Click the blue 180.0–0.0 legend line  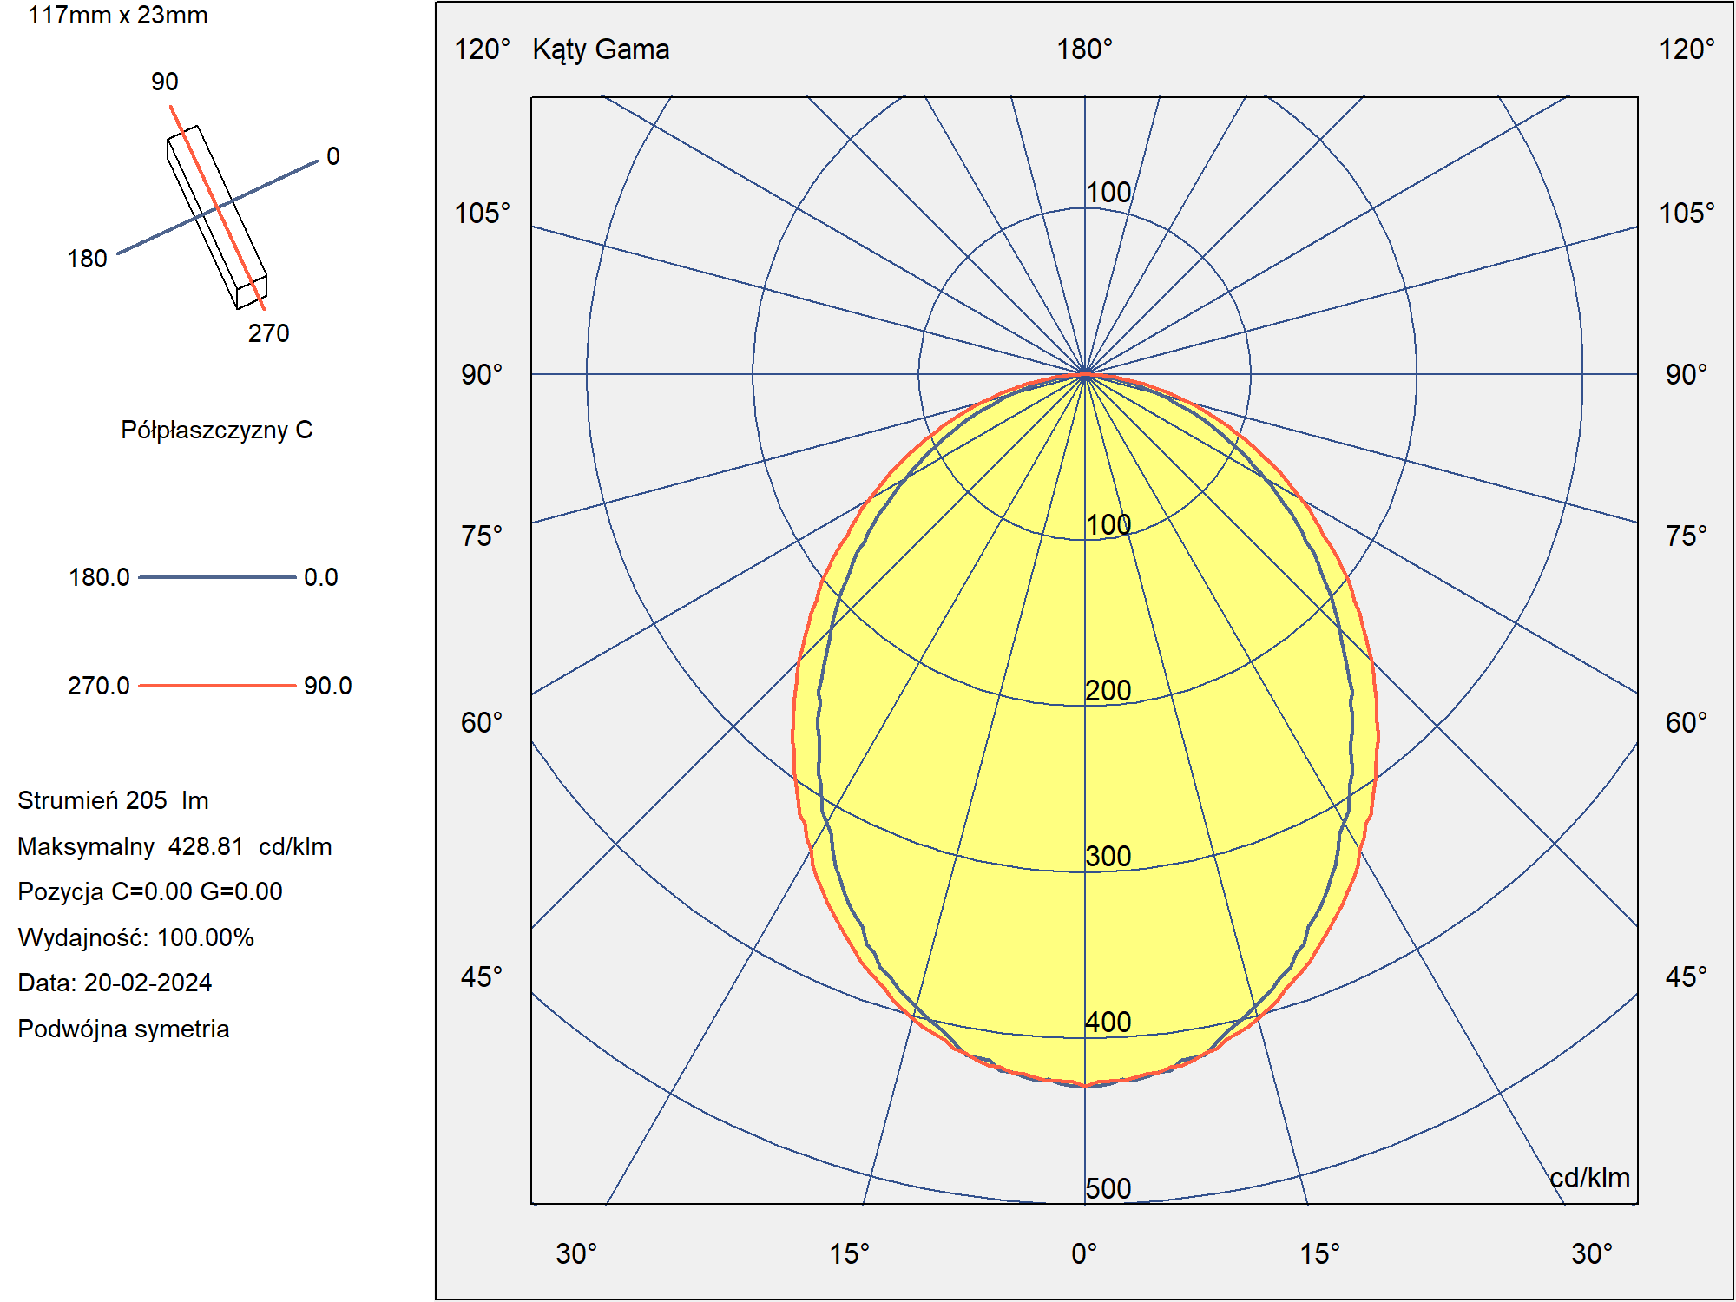217,577
